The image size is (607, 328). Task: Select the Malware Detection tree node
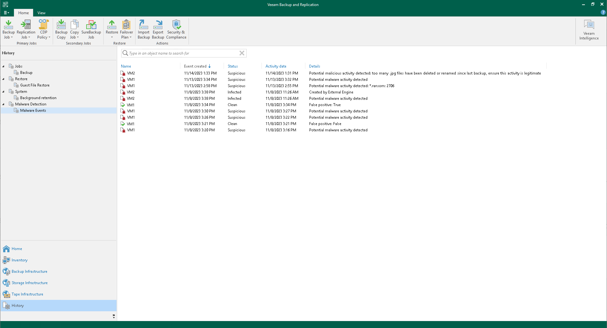coord(31,104)
